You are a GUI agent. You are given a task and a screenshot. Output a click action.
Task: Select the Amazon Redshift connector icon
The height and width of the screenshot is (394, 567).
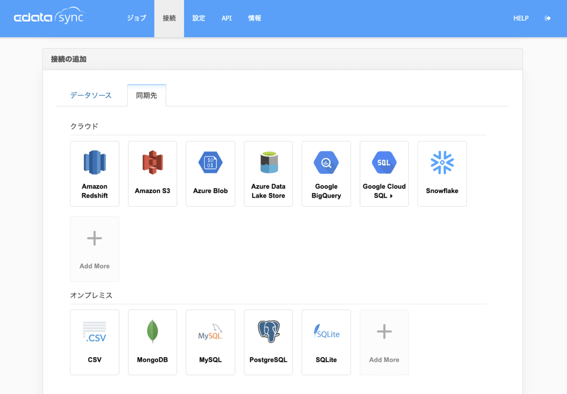pyautogui.click(x=94, y=163)
